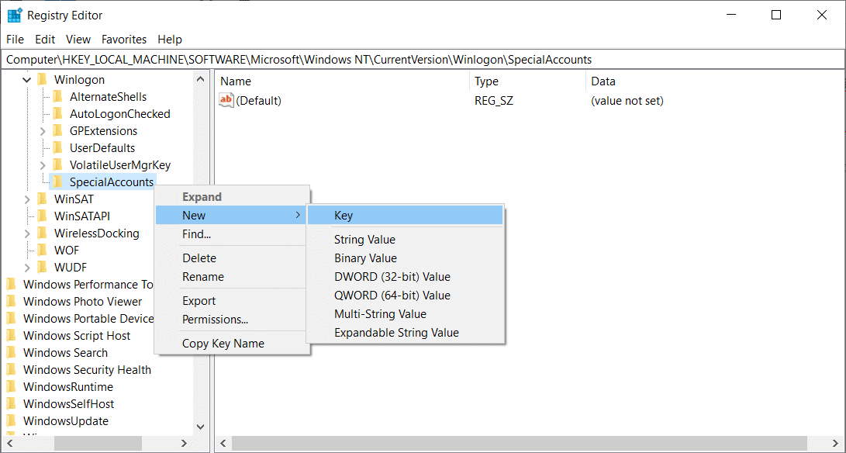Select DWORD (32-bit) Value option
The image size is (846, 453).
(392, 277)
